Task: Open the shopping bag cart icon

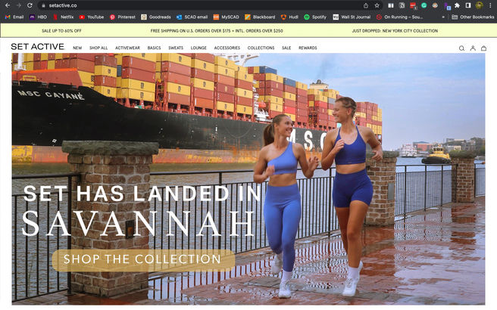Action: coord(483,48)
